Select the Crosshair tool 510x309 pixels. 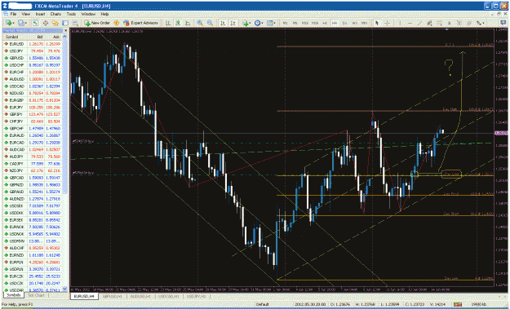coord(387,23)
